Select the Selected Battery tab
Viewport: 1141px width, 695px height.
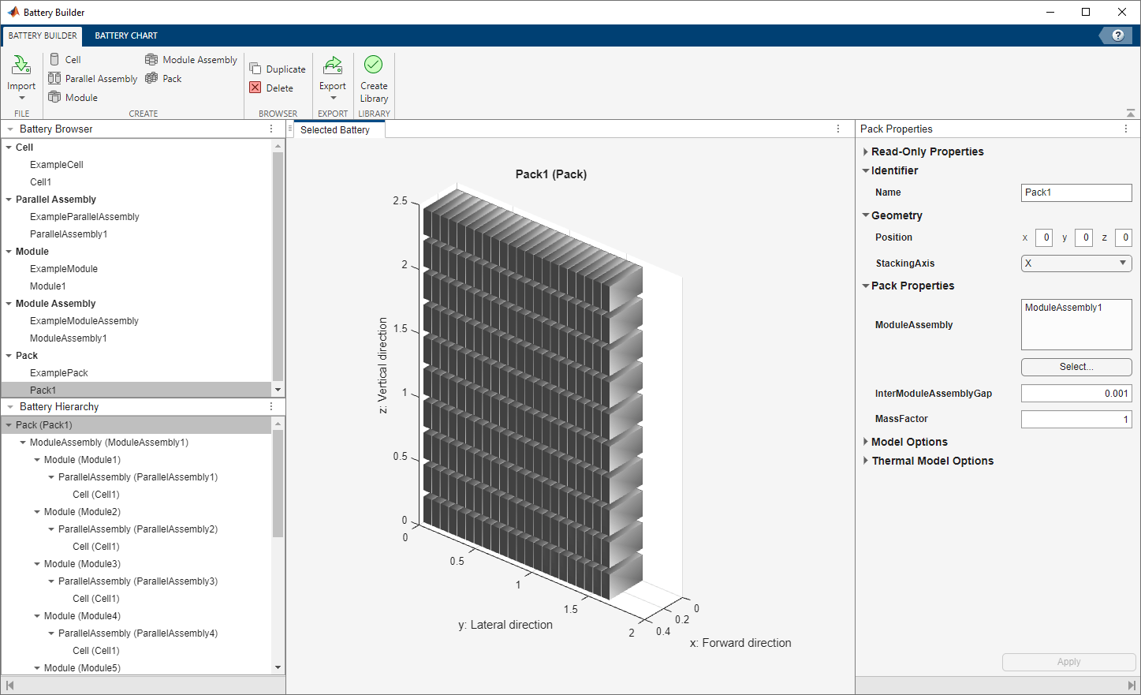pos(335,130)
